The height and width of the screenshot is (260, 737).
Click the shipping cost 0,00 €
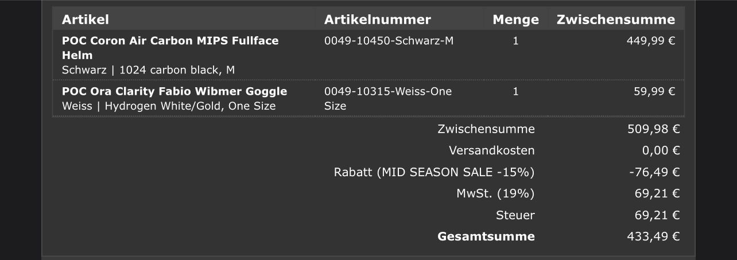tap(661, 150)
